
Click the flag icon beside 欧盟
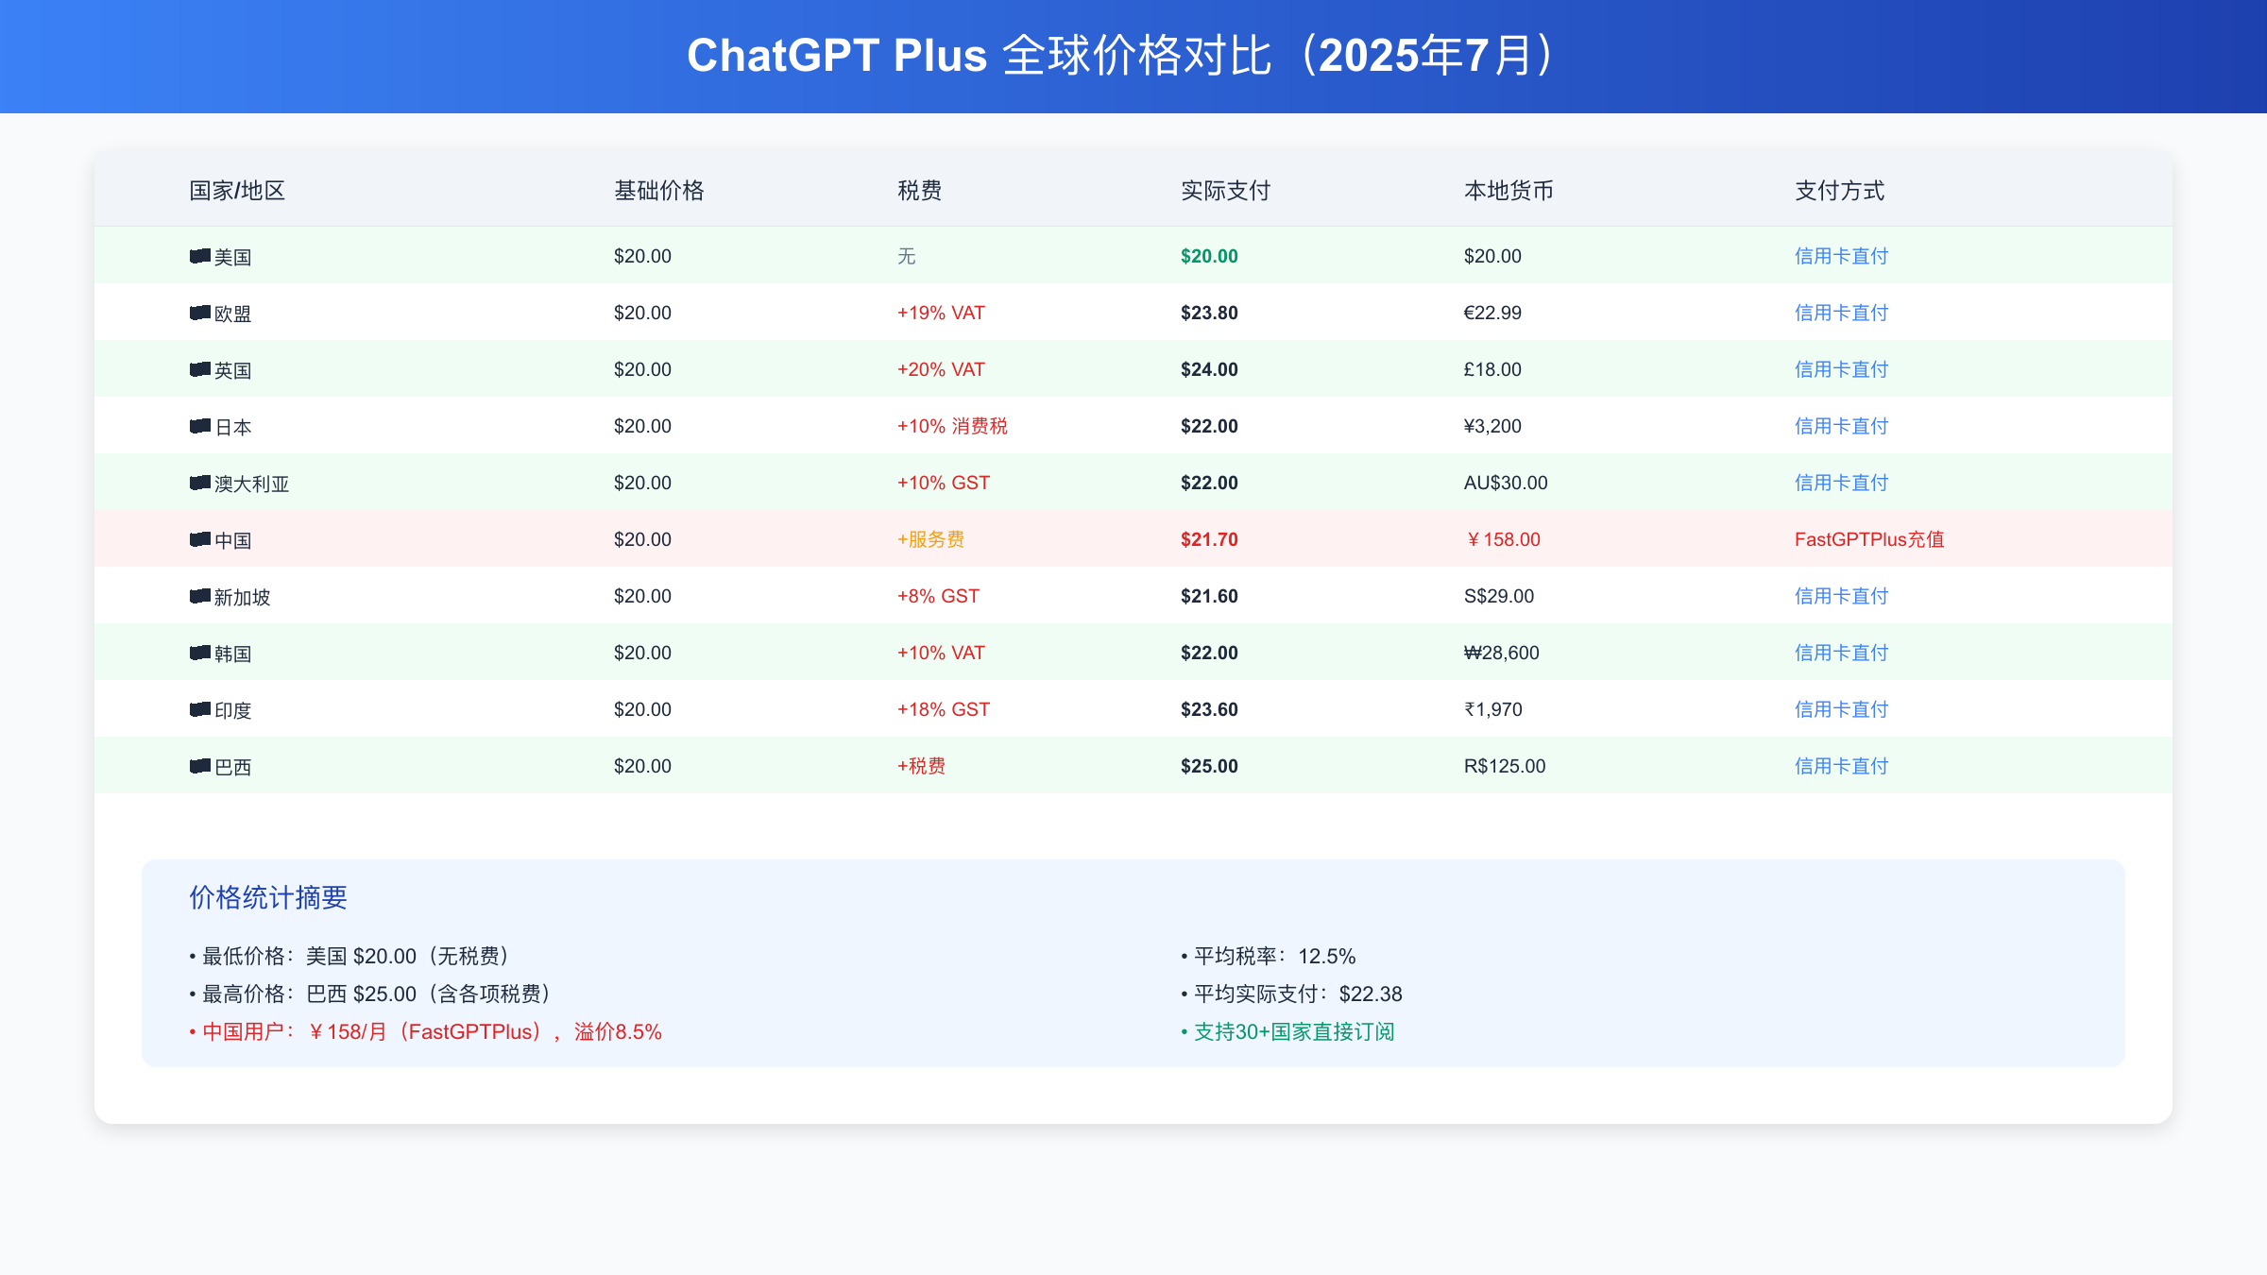point(199,313)
